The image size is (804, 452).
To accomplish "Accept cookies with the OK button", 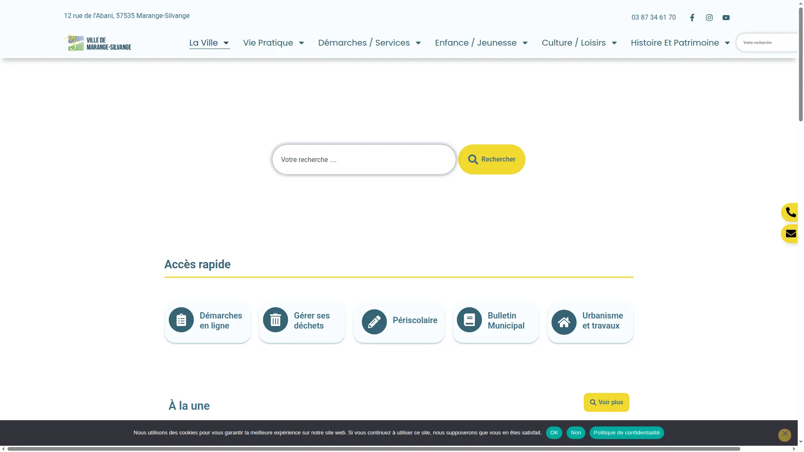I will pyautogui.click(x=554, y=433).
